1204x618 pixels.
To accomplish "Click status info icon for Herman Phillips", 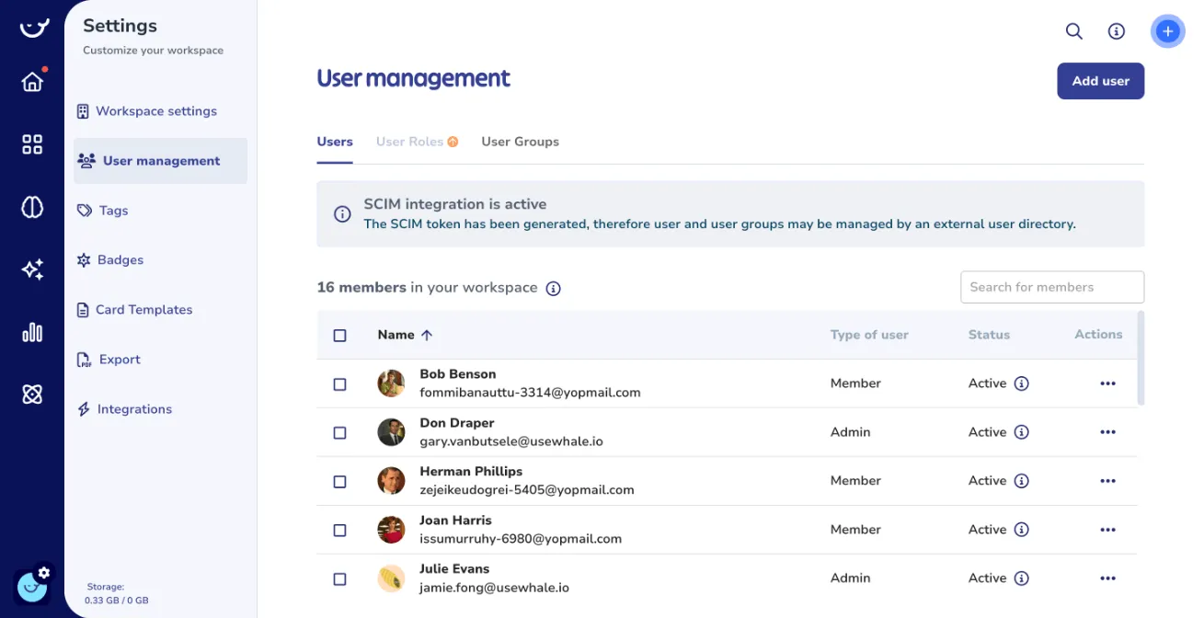I will (x=1021, y=481).
